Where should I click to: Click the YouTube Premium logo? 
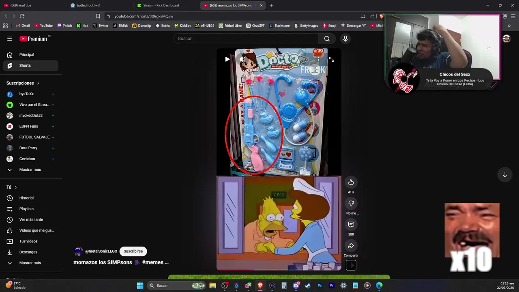pos(33,39)
